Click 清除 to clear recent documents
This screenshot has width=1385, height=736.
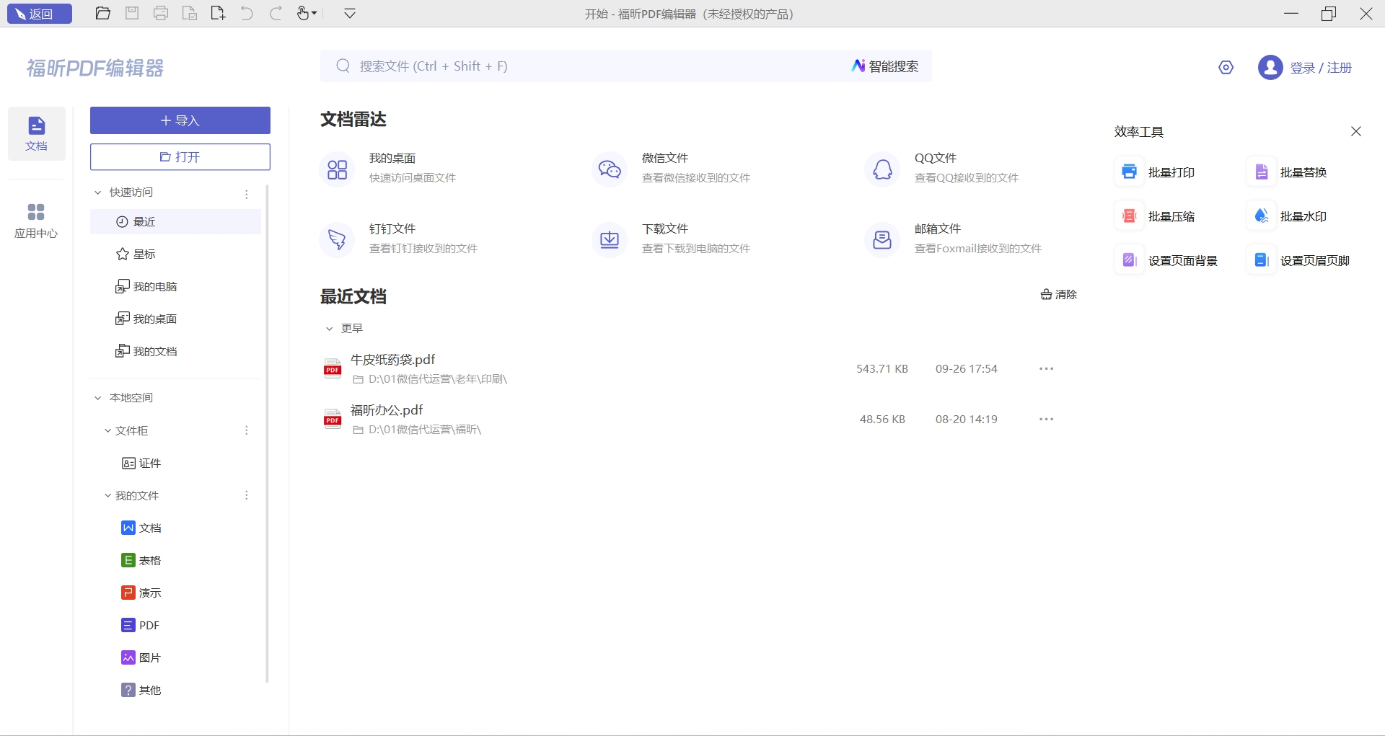pos(1058,294)
